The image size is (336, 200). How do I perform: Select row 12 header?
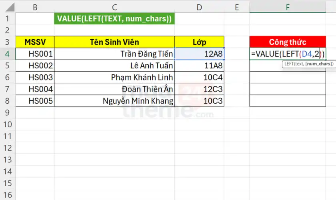8,148
